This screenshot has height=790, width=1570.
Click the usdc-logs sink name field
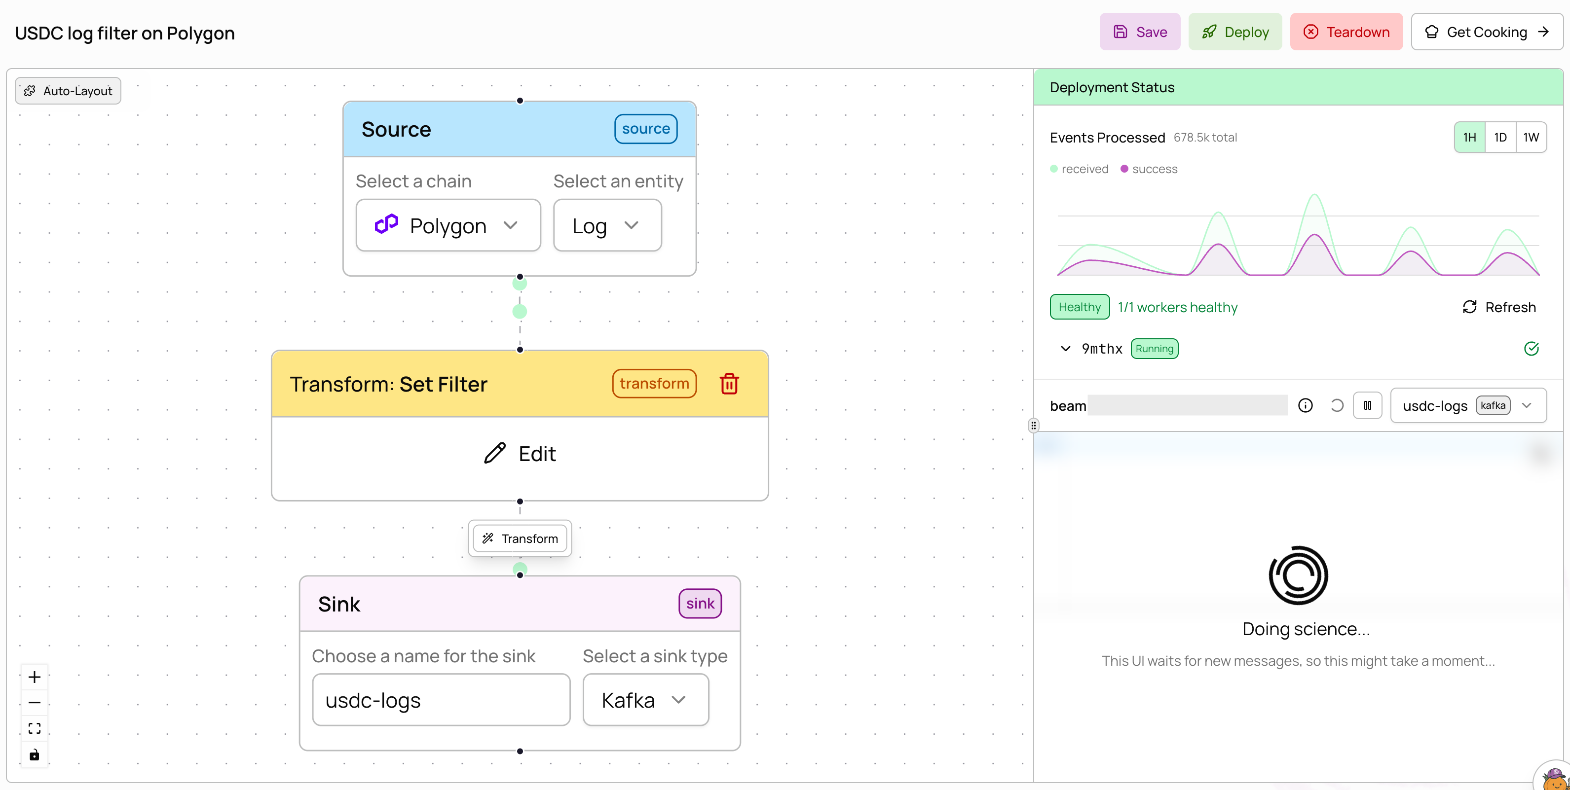[x=441, y=700]
